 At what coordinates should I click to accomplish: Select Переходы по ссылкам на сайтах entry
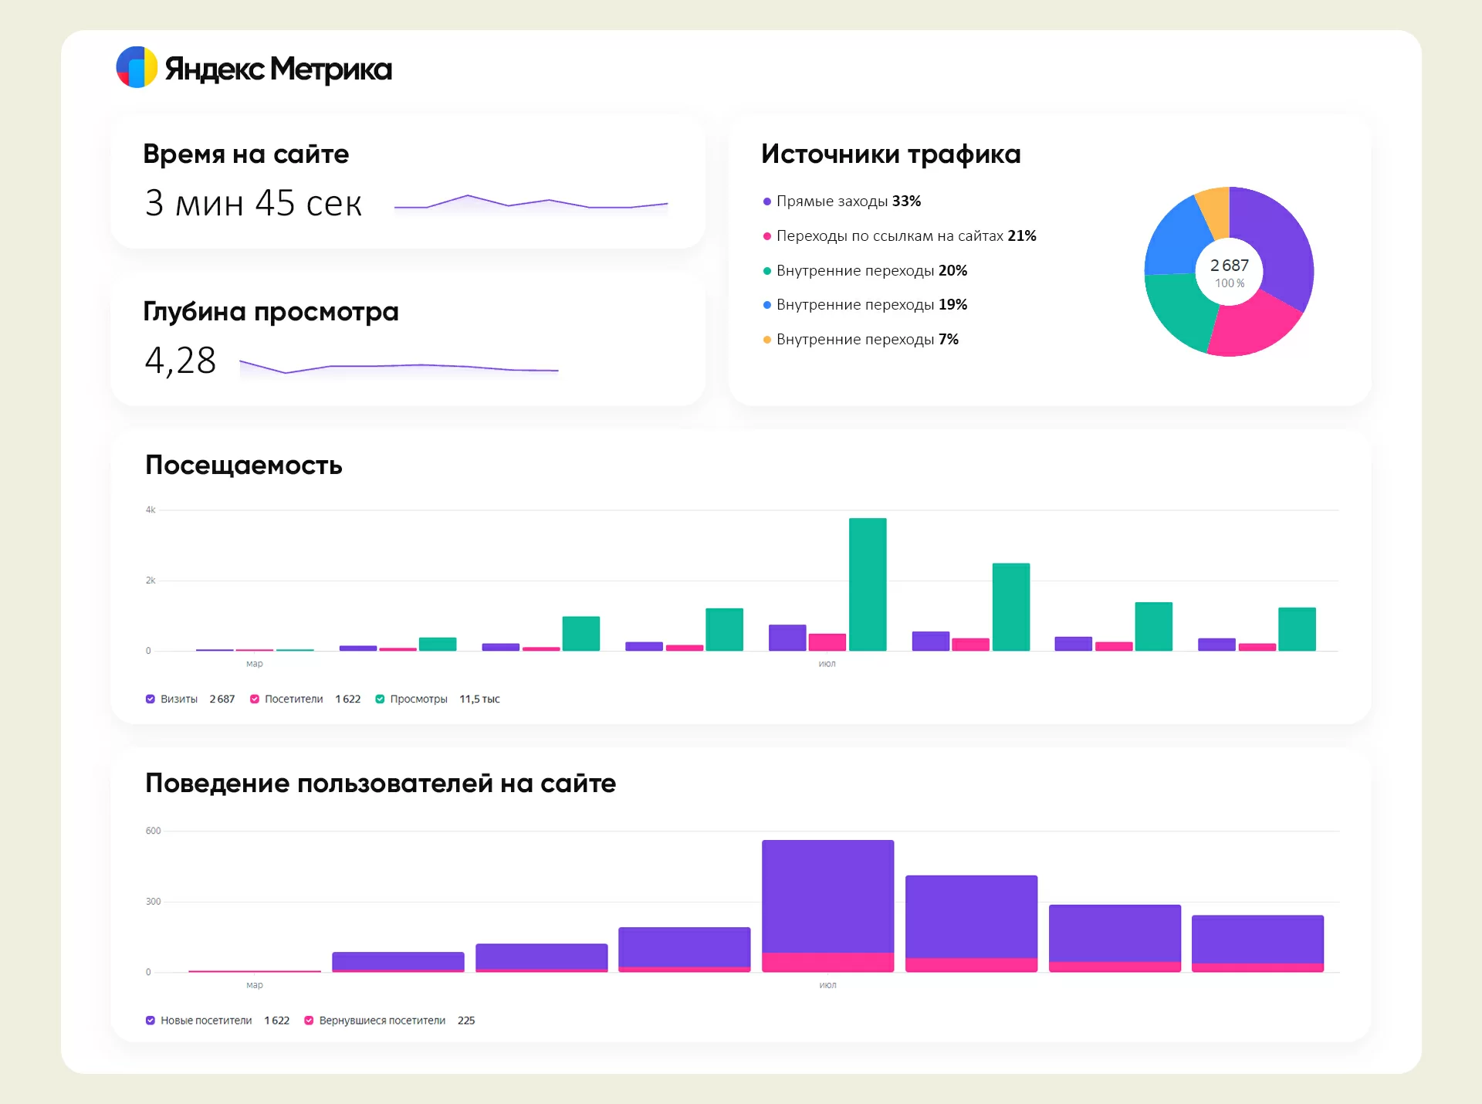tap(905, 236)
